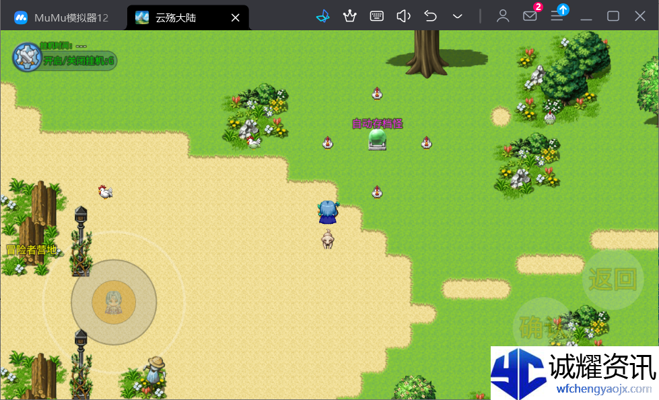Click the blue-haired player character
The height and width of the screenshot is (400, 659).
[x=328, y=212]
